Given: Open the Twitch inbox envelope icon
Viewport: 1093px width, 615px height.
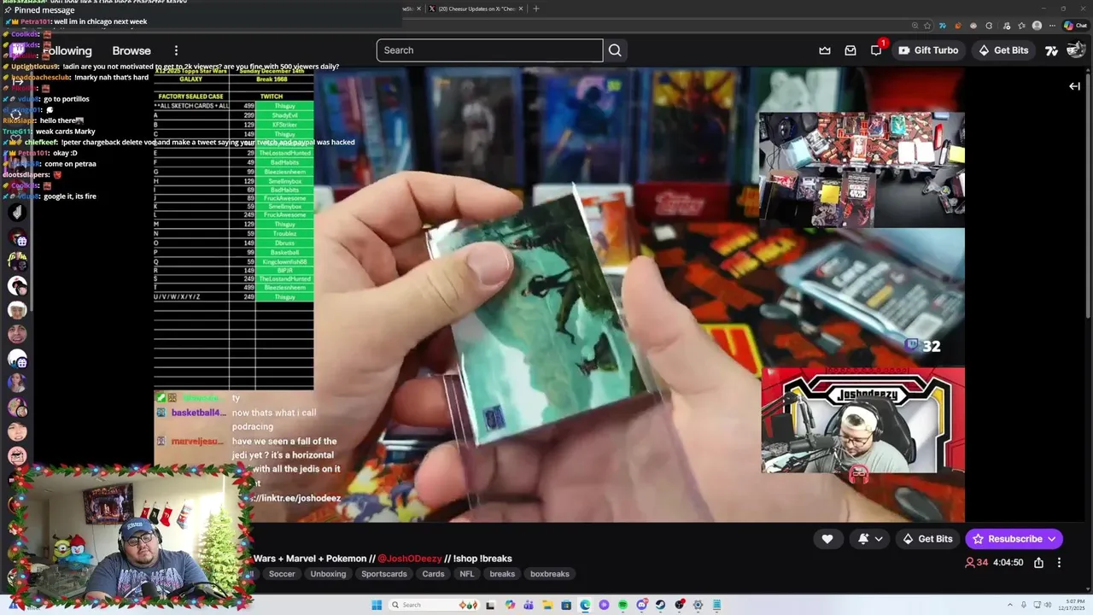Looking at the screenshot, I should pos(850,50).
